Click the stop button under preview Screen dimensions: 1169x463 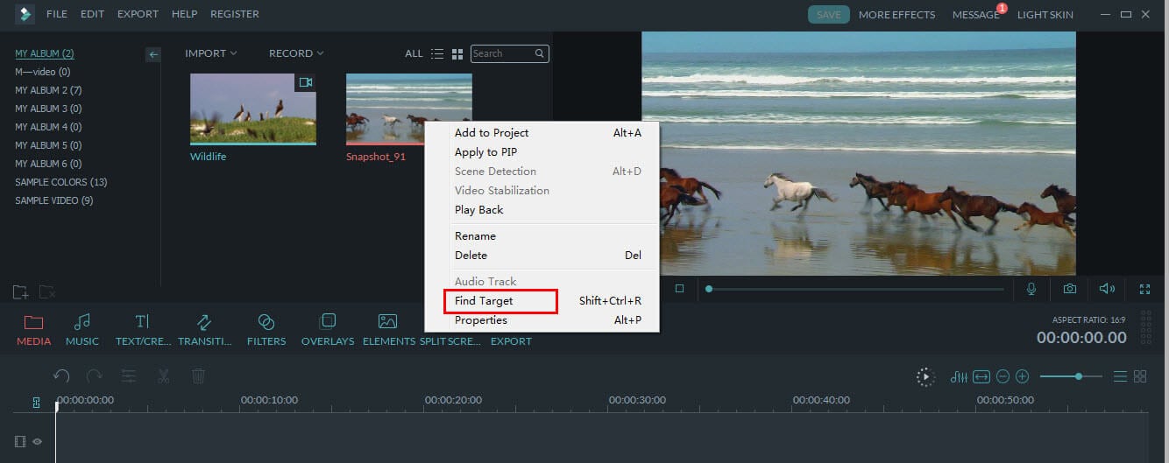679,288
